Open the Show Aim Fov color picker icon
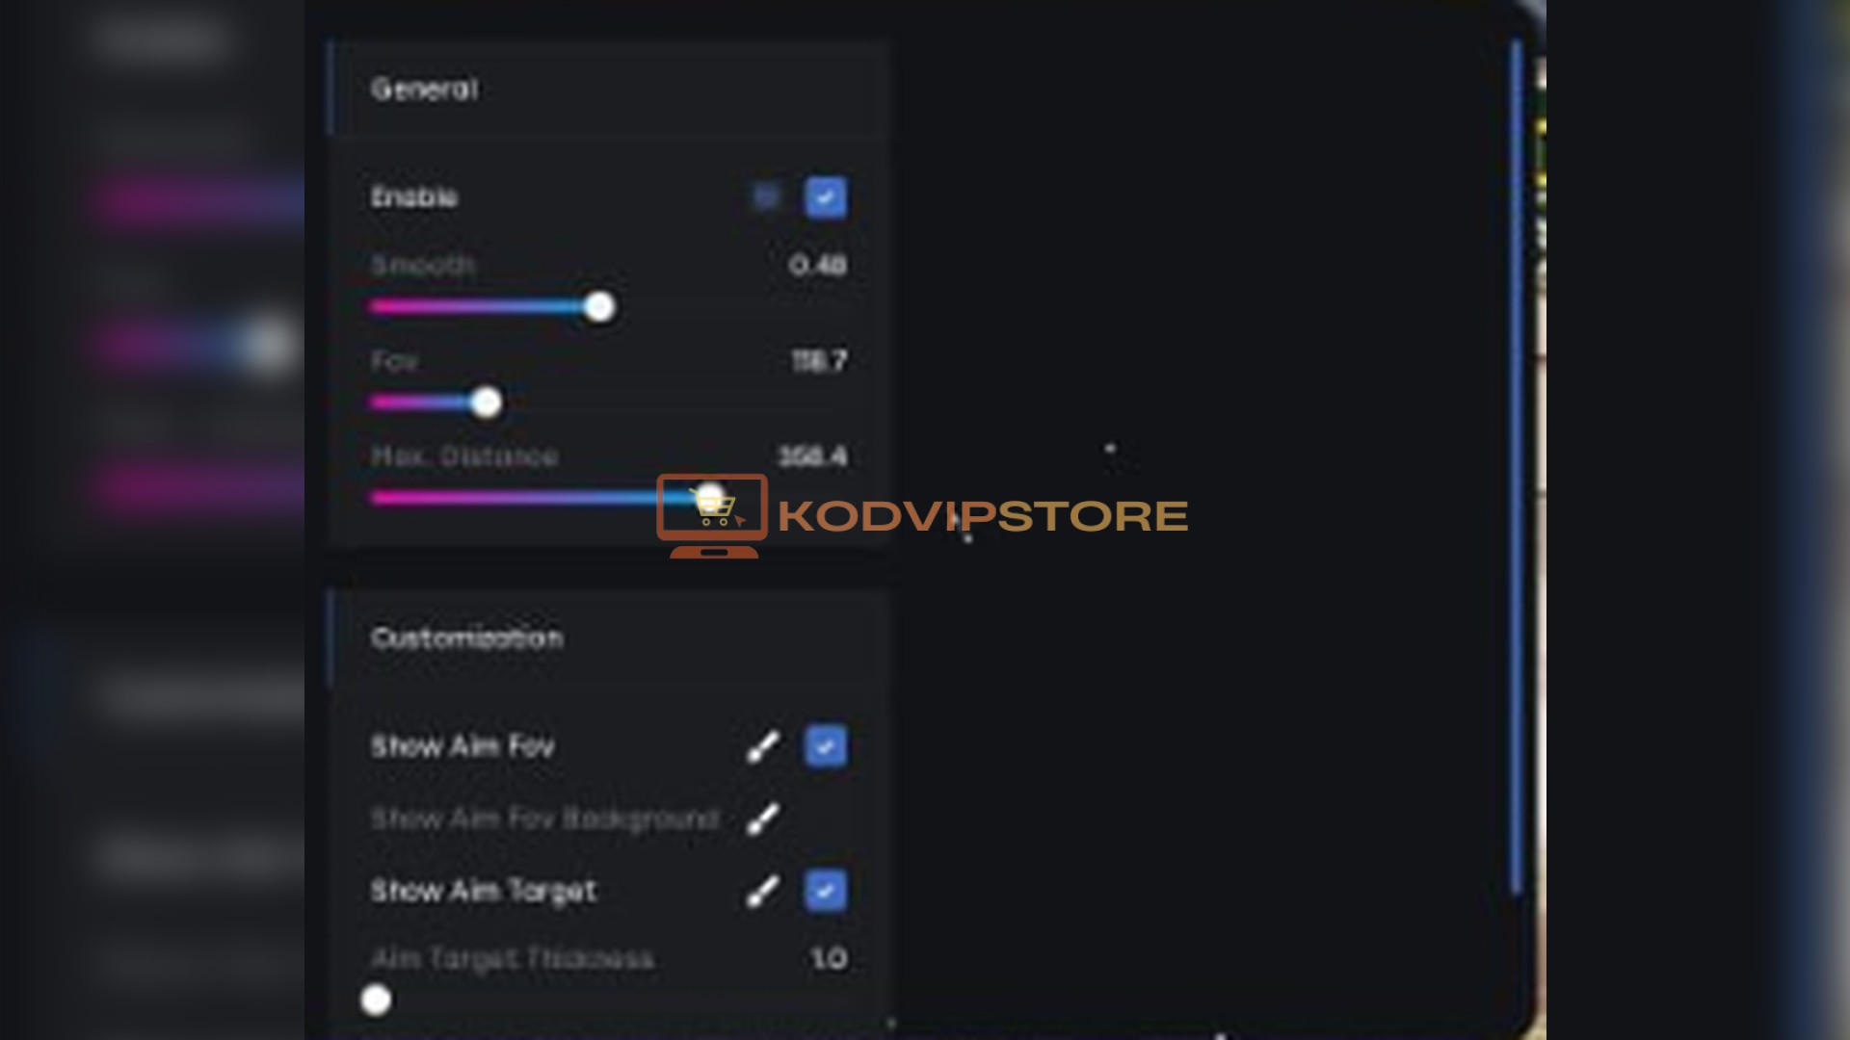Viewport: 1850px width, 1040px height. tap(763, 746)
